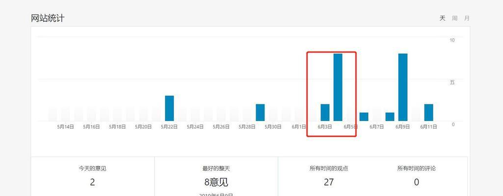Click the 8意见 best-day value
This screenshot has height=196, width=503.
click(216, 182)
